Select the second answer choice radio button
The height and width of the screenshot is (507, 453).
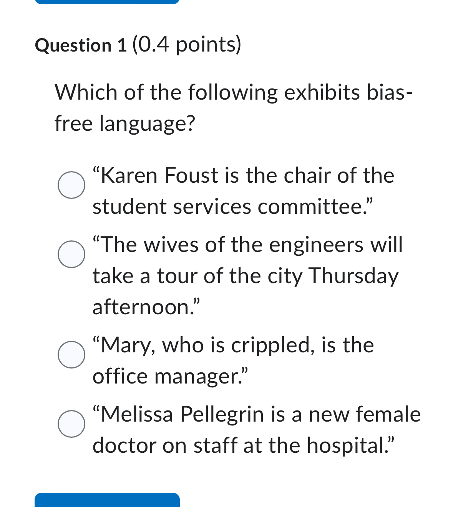click(x=71, y=254)
